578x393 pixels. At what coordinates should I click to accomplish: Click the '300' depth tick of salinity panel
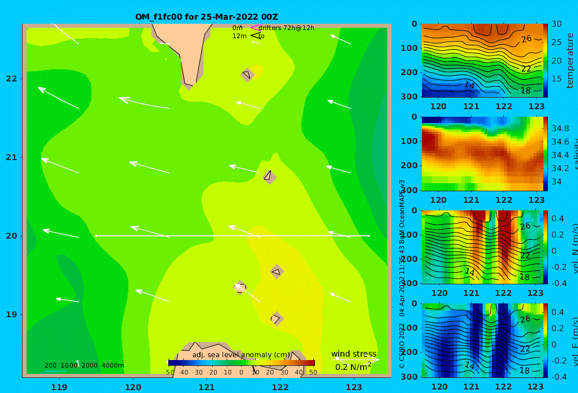tap(409, 190)
